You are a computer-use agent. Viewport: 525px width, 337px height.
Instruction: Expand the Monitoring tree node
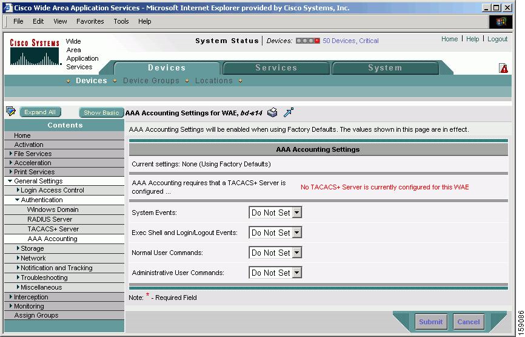pos(11,306)
